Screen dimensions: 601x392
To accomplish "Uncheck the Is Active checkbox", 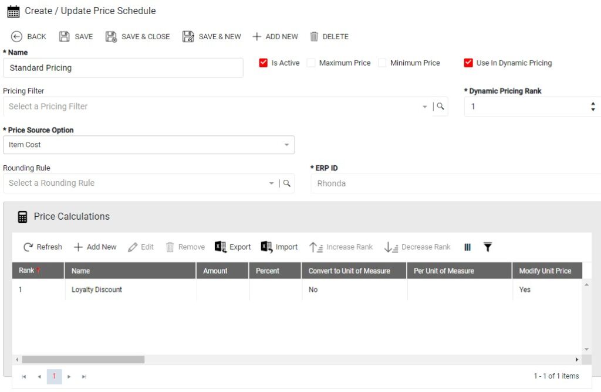I will [x=264, y=63].
